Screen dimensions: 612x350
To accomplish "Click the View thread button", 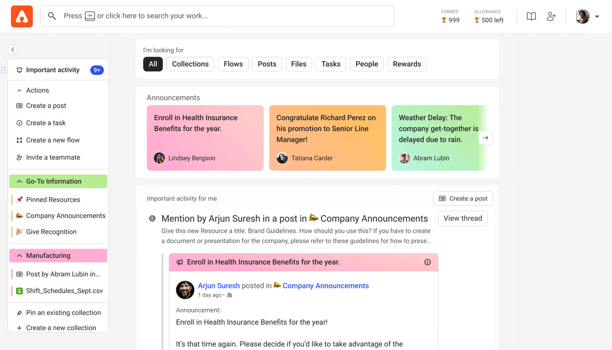I will point(463,218).
